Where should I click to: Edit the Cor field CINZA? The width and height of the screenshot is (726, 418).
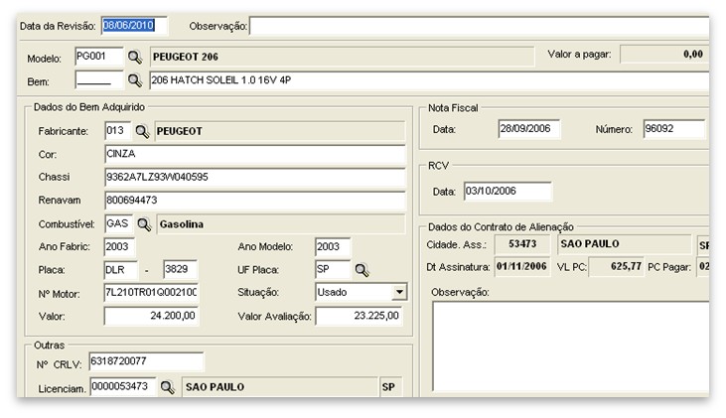click(x=254, y=154)
